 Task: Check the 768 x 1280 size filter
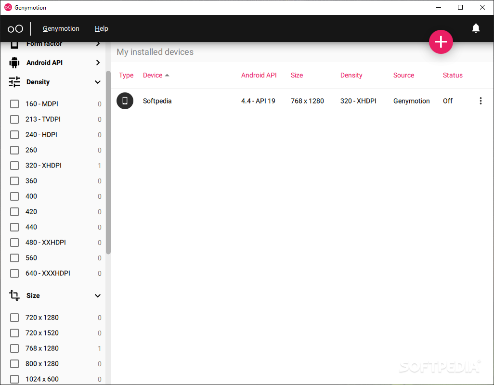(x=14, y=348)
